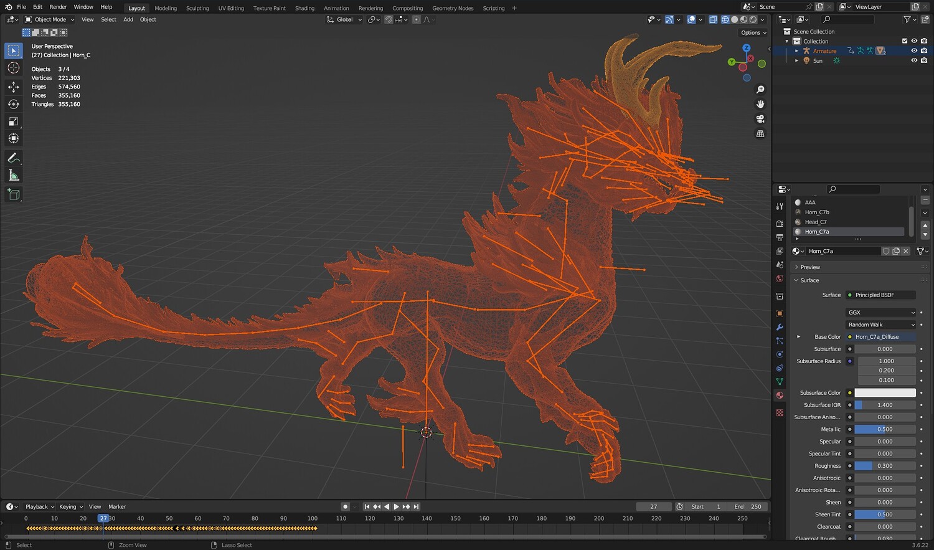
Task: Select the Measure tool
Action: tap(14, 176)
